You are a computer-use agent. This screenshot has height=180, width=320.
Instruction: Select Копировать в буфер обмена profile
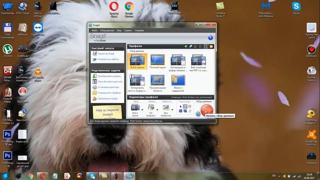[x=178, y=63]
